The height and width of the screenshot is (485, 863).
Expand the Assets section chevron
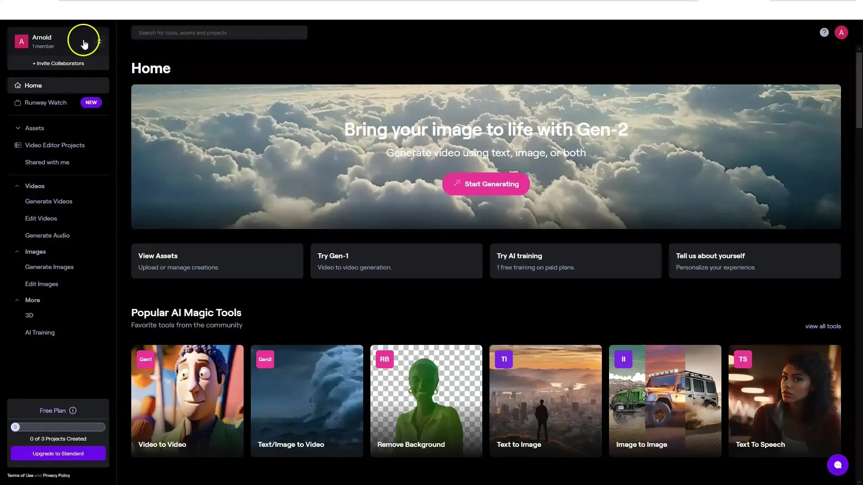[x=18, y=128]
